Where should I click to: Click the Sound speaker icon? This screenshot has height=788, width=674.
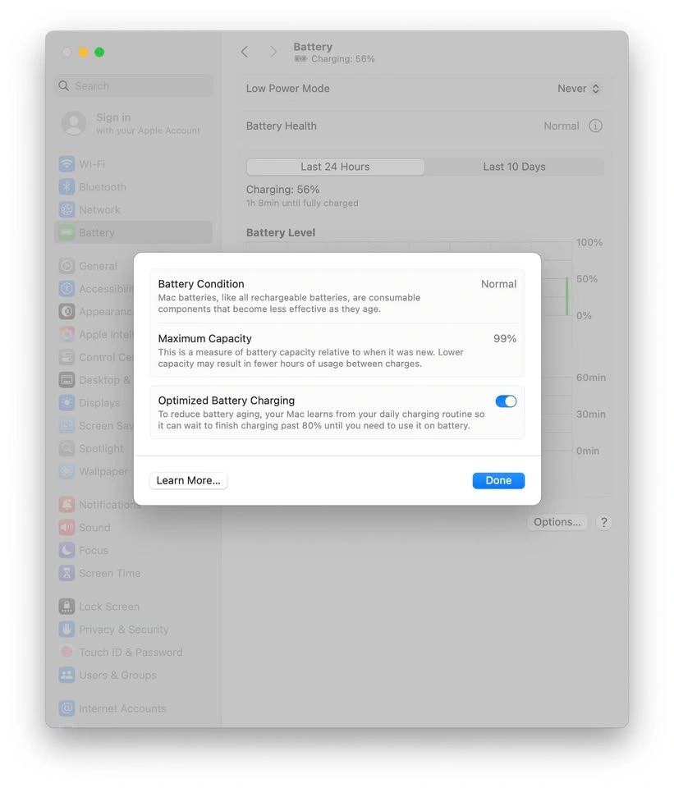(x=66, y=528)
